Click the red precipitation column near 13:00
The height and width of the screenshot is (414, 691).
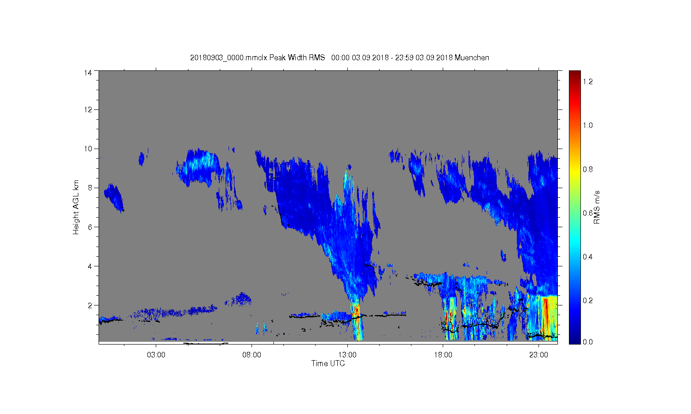click(357, 322)
